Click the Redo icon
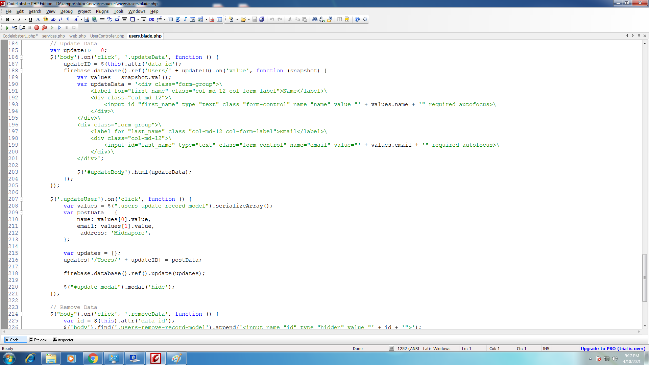Screen dimensions: 649x365 pos(280,19)
